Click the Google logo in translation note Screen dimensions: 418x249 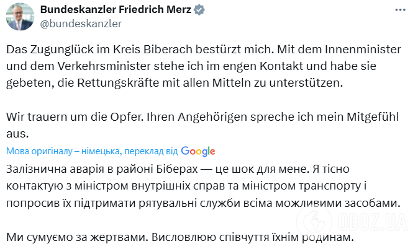198,151
